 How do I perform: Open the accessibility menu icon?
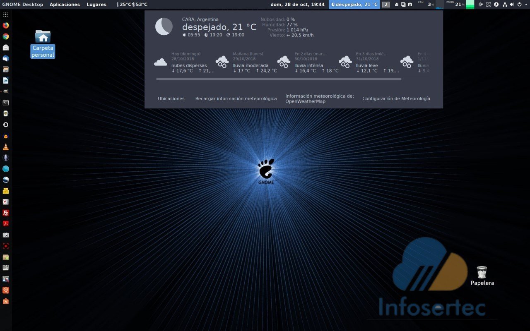coord(496,5)
